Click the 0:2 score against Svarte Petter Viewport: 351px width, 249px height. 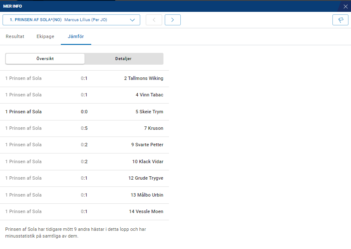[x=84, y=145]
